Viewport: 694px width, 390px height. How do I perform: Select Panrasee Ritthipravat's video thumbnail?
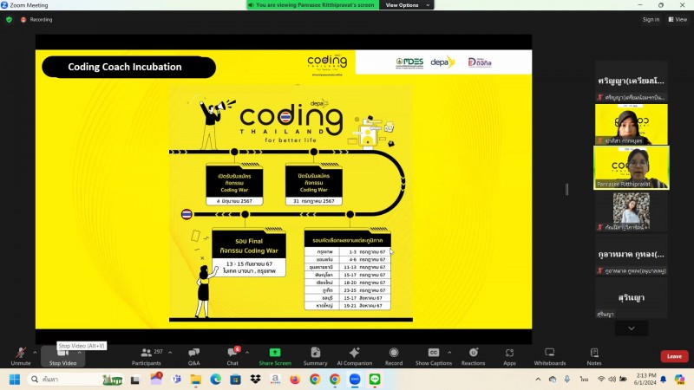(x=632, y=167)
